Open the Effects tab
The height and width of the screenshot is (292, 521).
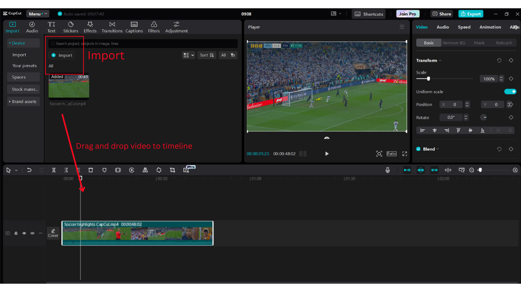point(90,27)
